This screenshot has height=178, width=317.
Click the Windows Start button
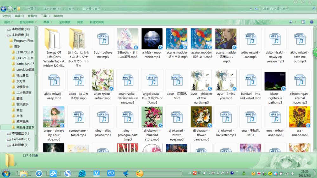[6, 173]
